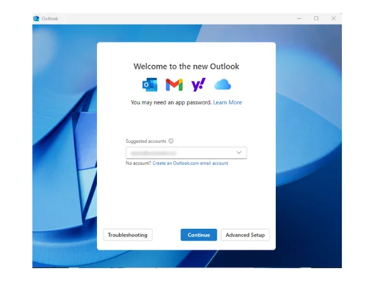Image resolution: width=374 pixels, height=281 pixels.
Task: Open the Learn More link
Action: pyautogui.click(x=227, y=102)
